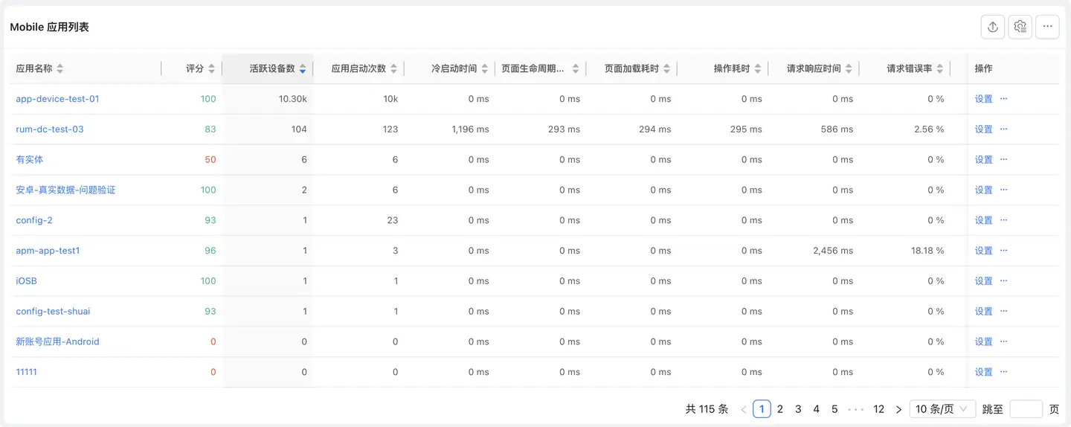Screen dimensions: 1071x427
Task: Sort by 应用名称 column sort icon
Action: point(60,68)
